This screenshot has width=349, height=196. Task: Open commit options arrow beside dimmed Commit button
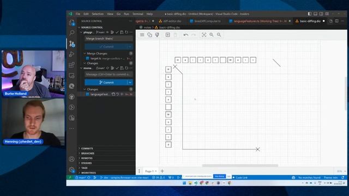pyautogui.click(x=130, y=47)
